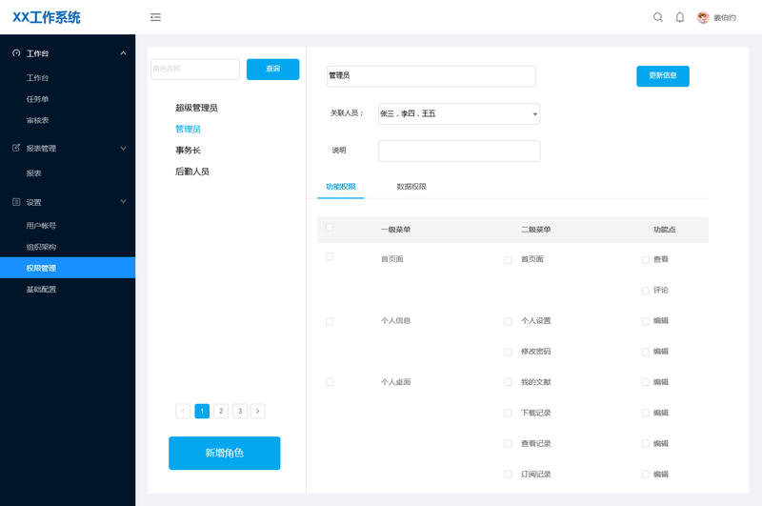Check the 首页面 second-level menu checkbox
The width and height of the screenshot is (762, 506).
pyautogui.click(x=508, y=260)
